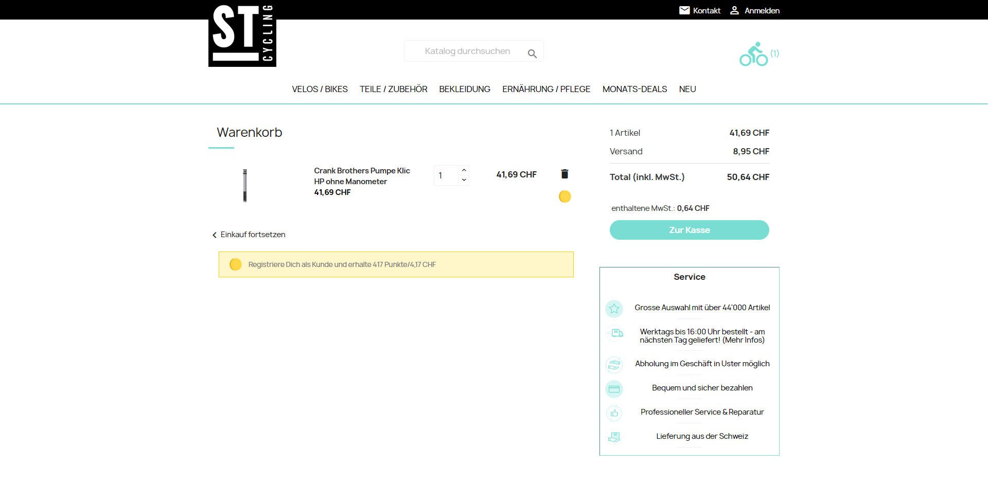This screenshot has height=482, width=988.
Task: Click the quantity input field
Action: click(446, 175)
